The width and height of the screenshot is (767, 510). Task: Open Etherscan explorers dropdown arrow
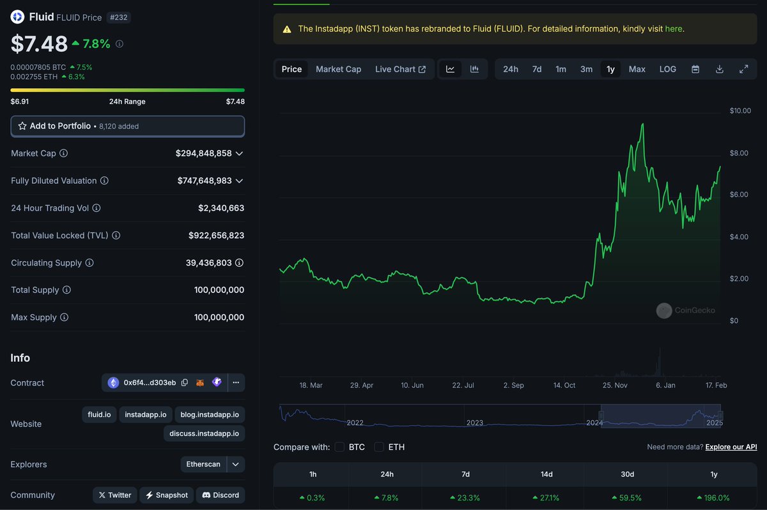tap(236, 465)
